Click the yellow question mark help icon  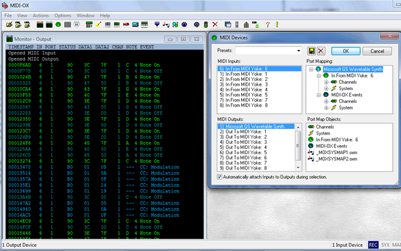pyautogui.click(x=268, y=25)
